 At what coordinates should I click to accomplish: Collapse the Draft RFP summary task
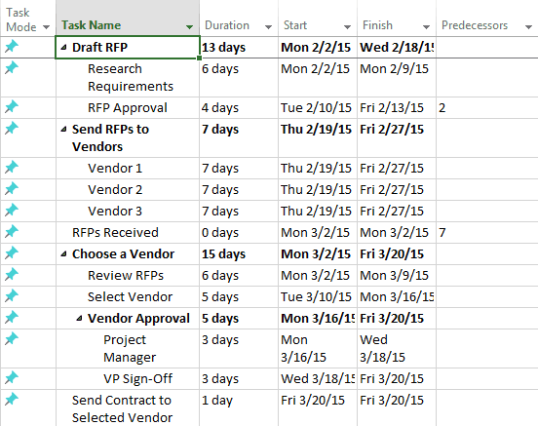pyautogui.click(x=63, y=48)
